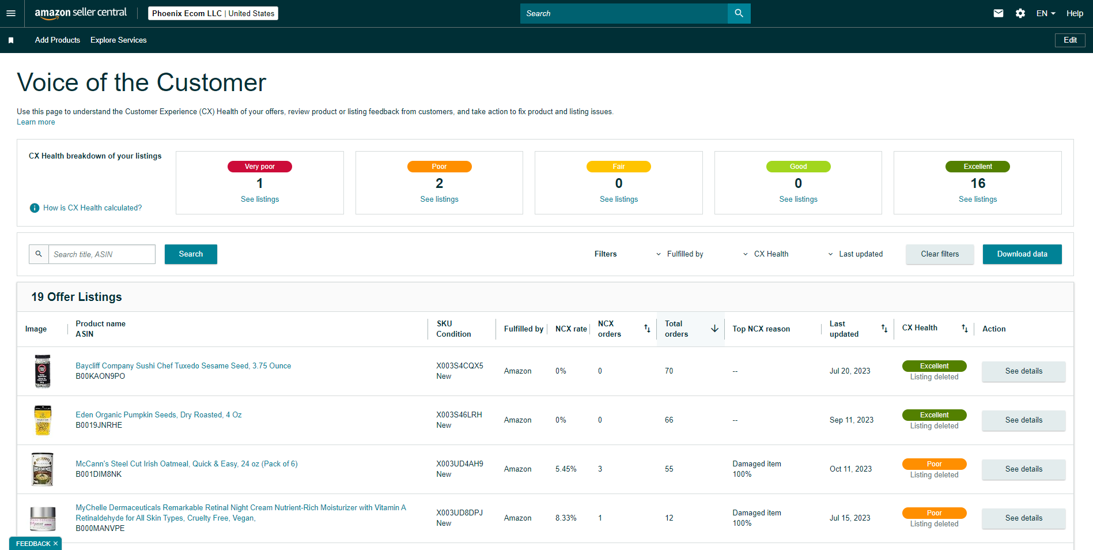See listings under Fair
The image size is (1093, 550).
619,199
